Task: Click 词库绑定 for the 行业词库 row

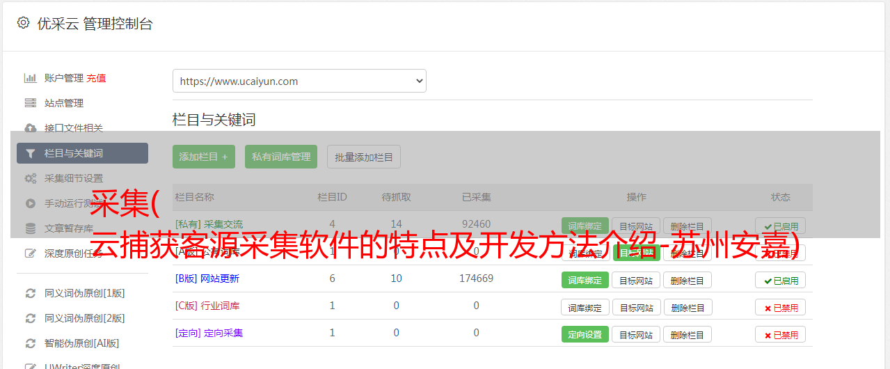Action: point(585,307)
